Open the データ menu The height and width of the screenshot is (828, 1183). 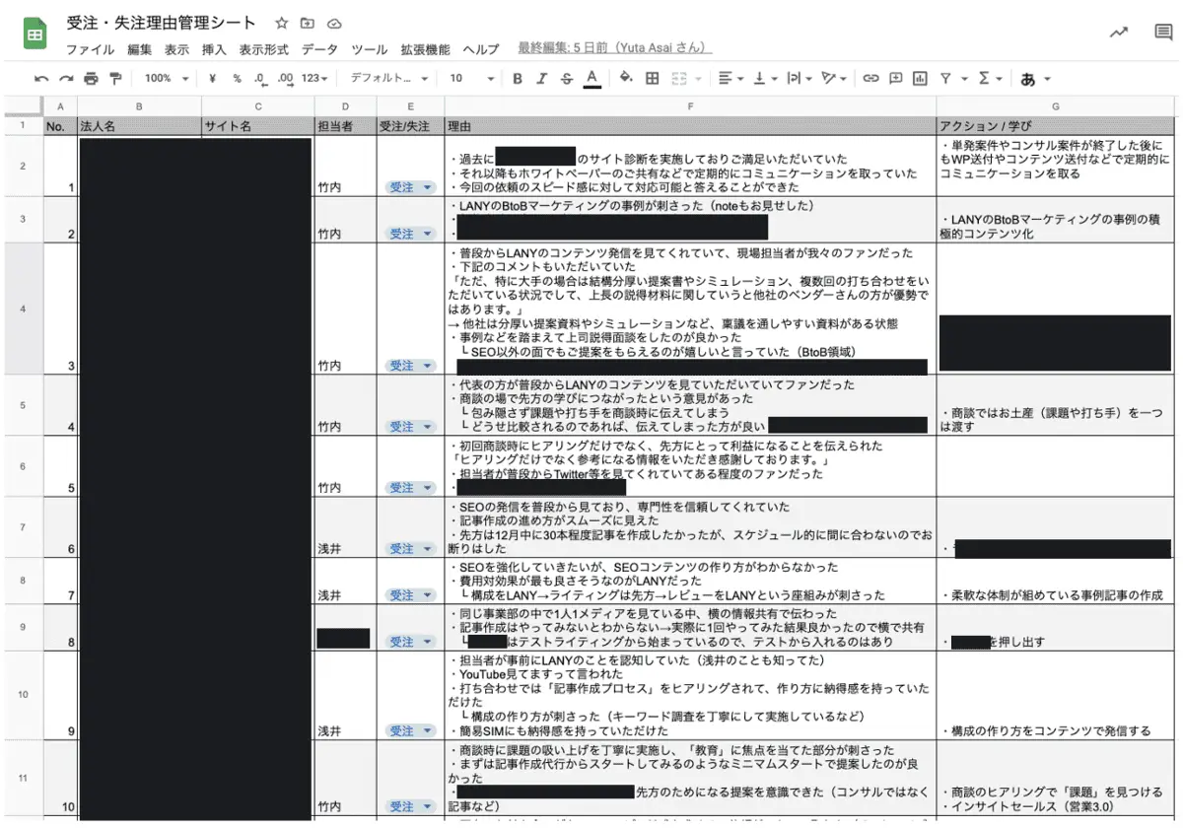point(319,49)
